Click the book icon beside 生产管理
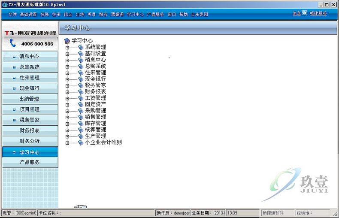Viewport: 339px width, 218px height. click(81, 136)
